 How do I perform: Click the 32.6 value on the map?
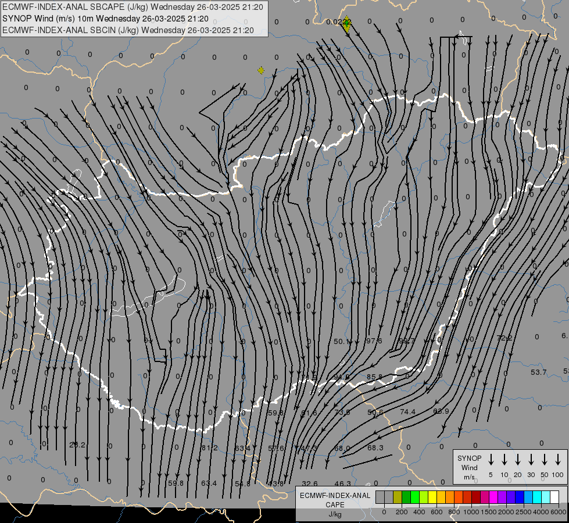point(310,483)
